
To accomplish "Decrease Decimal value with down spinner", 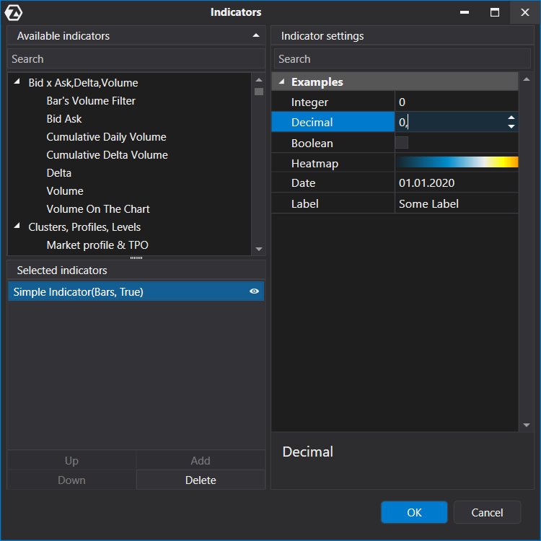I will pos(511,126).
